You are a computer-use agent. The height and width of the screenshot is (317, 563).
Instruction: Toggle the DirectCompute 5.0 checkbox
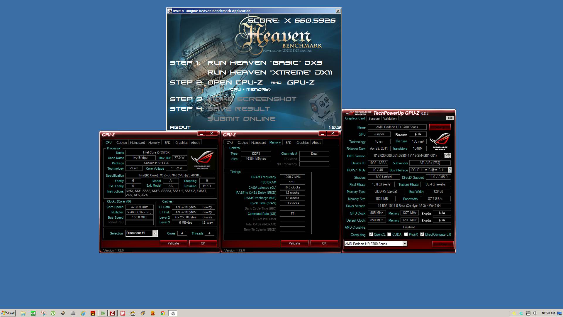pos(422,235)
